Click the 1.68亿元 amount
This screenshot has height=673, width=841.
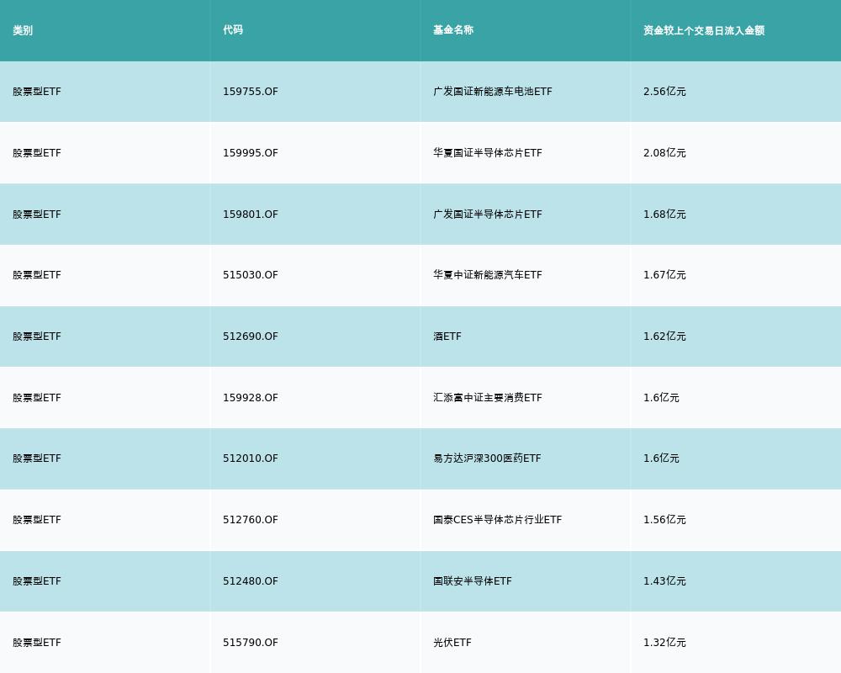[x=664, y=215]
